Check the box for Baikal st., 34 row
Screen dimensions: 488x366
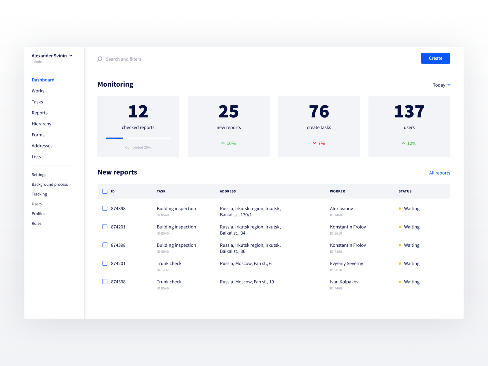coord(105,227)
